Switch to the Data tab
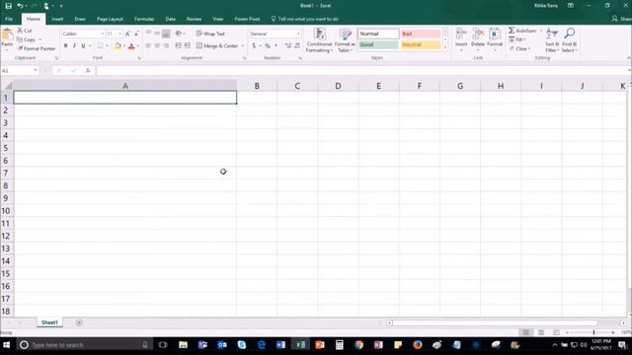The width and height of the screenshot is (632, 355). coord(170,19)
